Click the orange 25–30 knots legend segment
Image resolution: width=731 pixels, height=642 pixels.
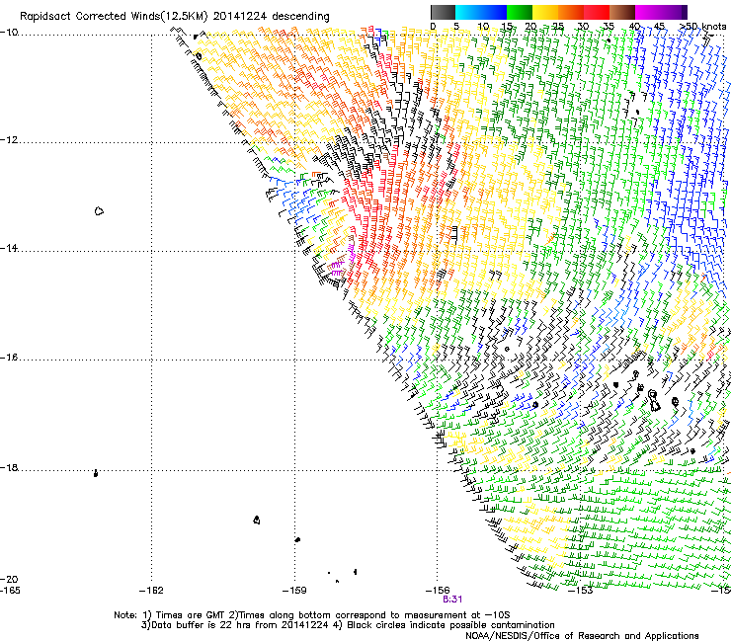pyautogui.click(x=571, y=12)
